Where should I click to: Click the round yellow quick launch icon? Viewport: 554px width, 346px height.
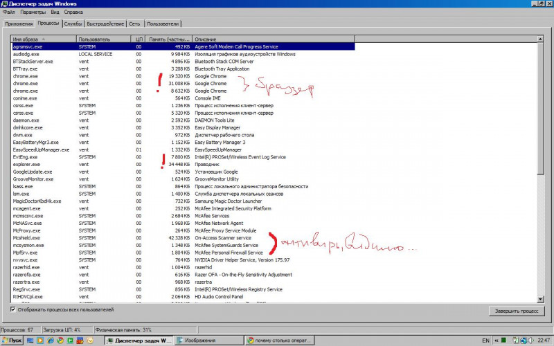click(x=90, y=340)
